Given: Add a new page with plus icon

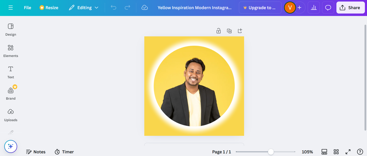Looking at the screenshot, I should point(240,31).
